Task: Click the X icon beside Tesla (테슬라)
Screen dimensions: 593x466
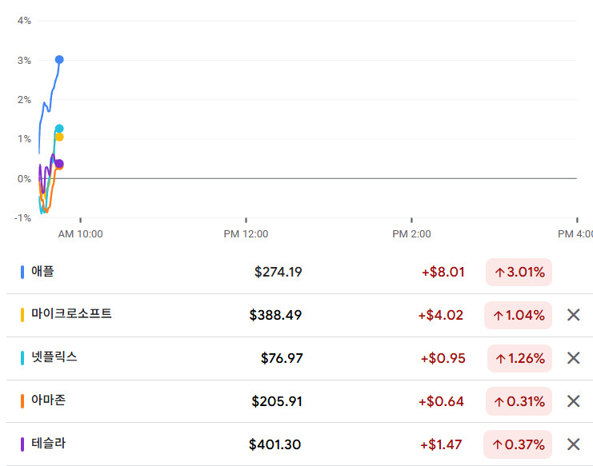Action: click(573, 444)
